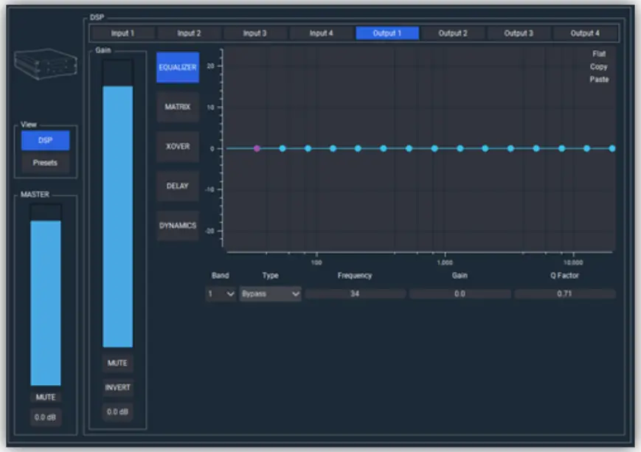Viewport: 641px width, 452px height.
Task: Select the XOVER crossover section
Action: [x=176, y=146]
